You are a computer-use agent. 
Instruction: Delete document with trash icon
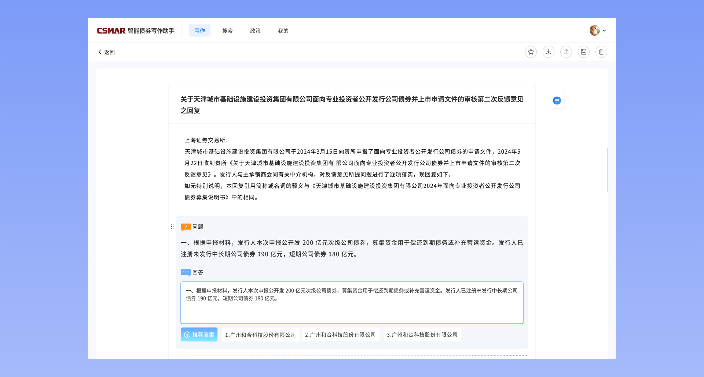tap(601, 52)
